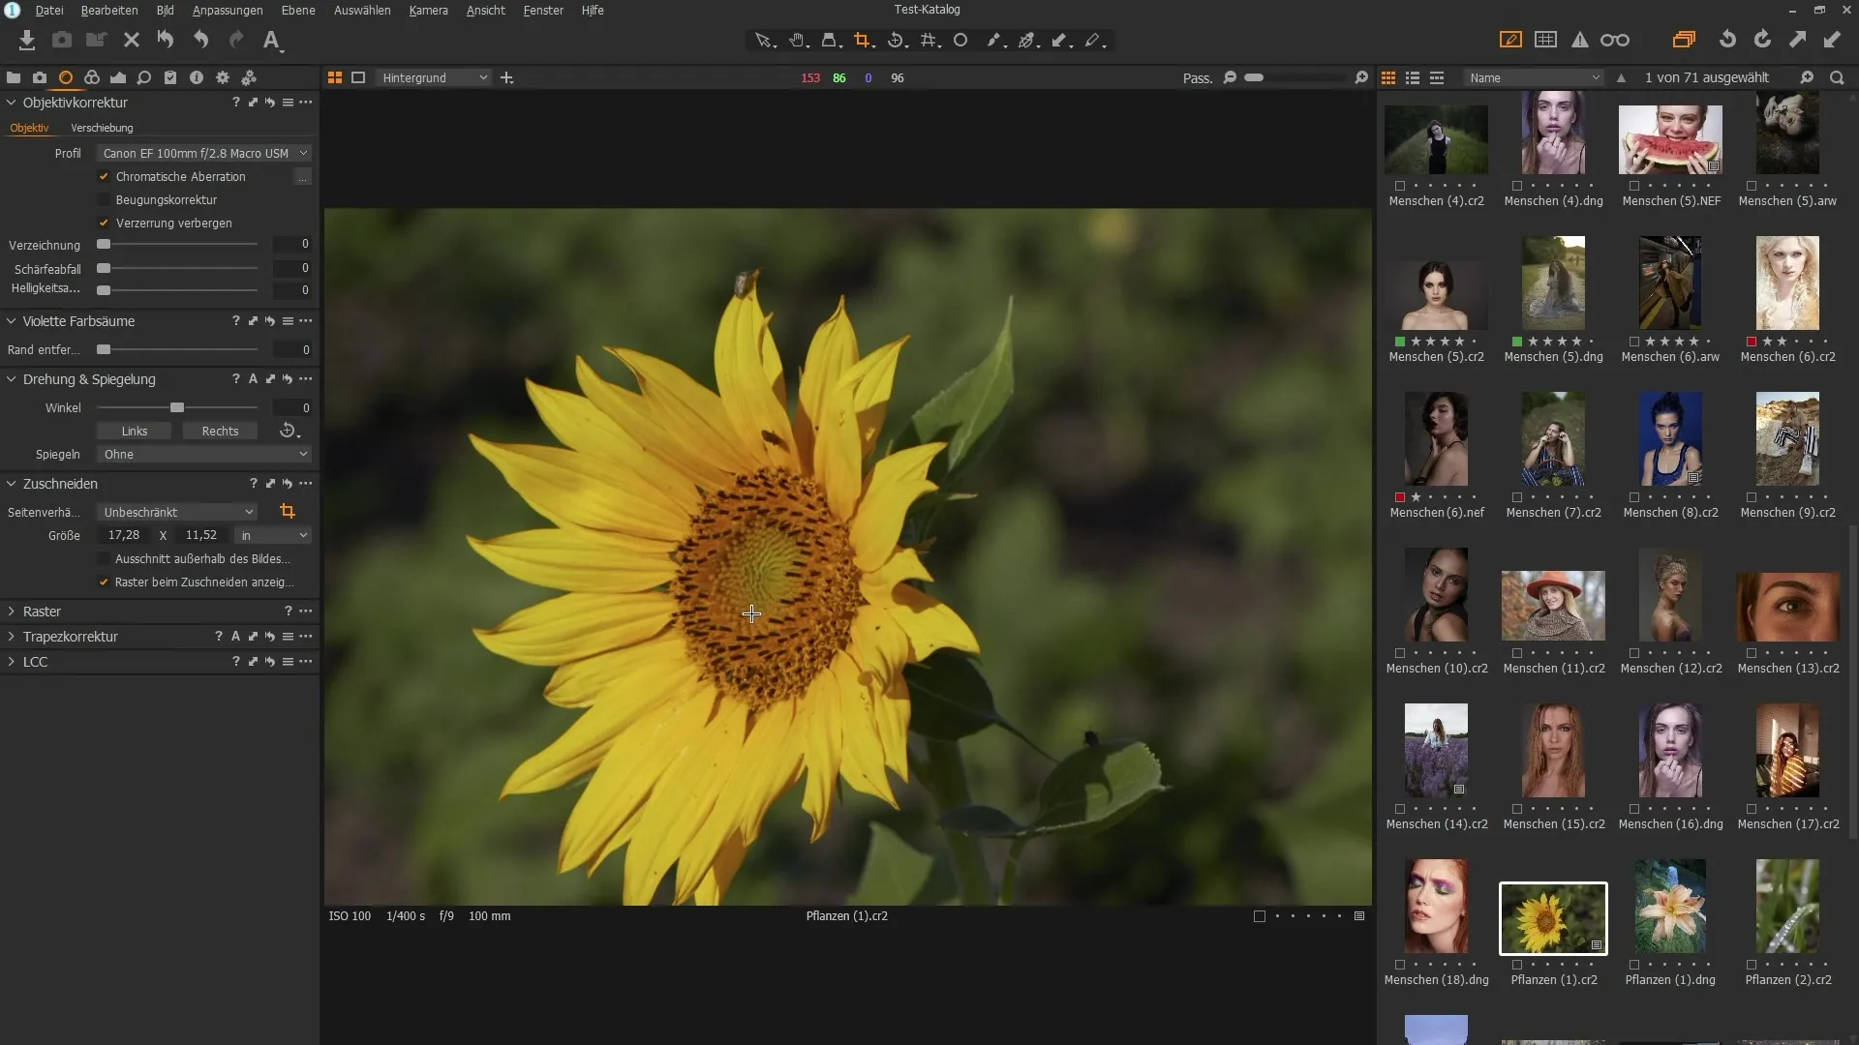Enable Beugungskorrektur checkbox
Image resolution: width=1859 pixels, height=1045 pixels.
point(104,199)
